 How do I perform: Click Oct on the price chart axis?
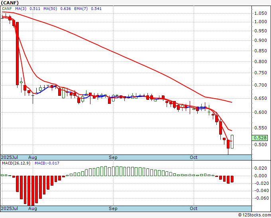[194, 157]
